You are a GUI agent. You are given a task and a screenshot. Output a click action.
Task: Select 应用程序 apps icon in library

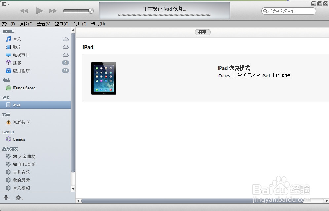8,71
